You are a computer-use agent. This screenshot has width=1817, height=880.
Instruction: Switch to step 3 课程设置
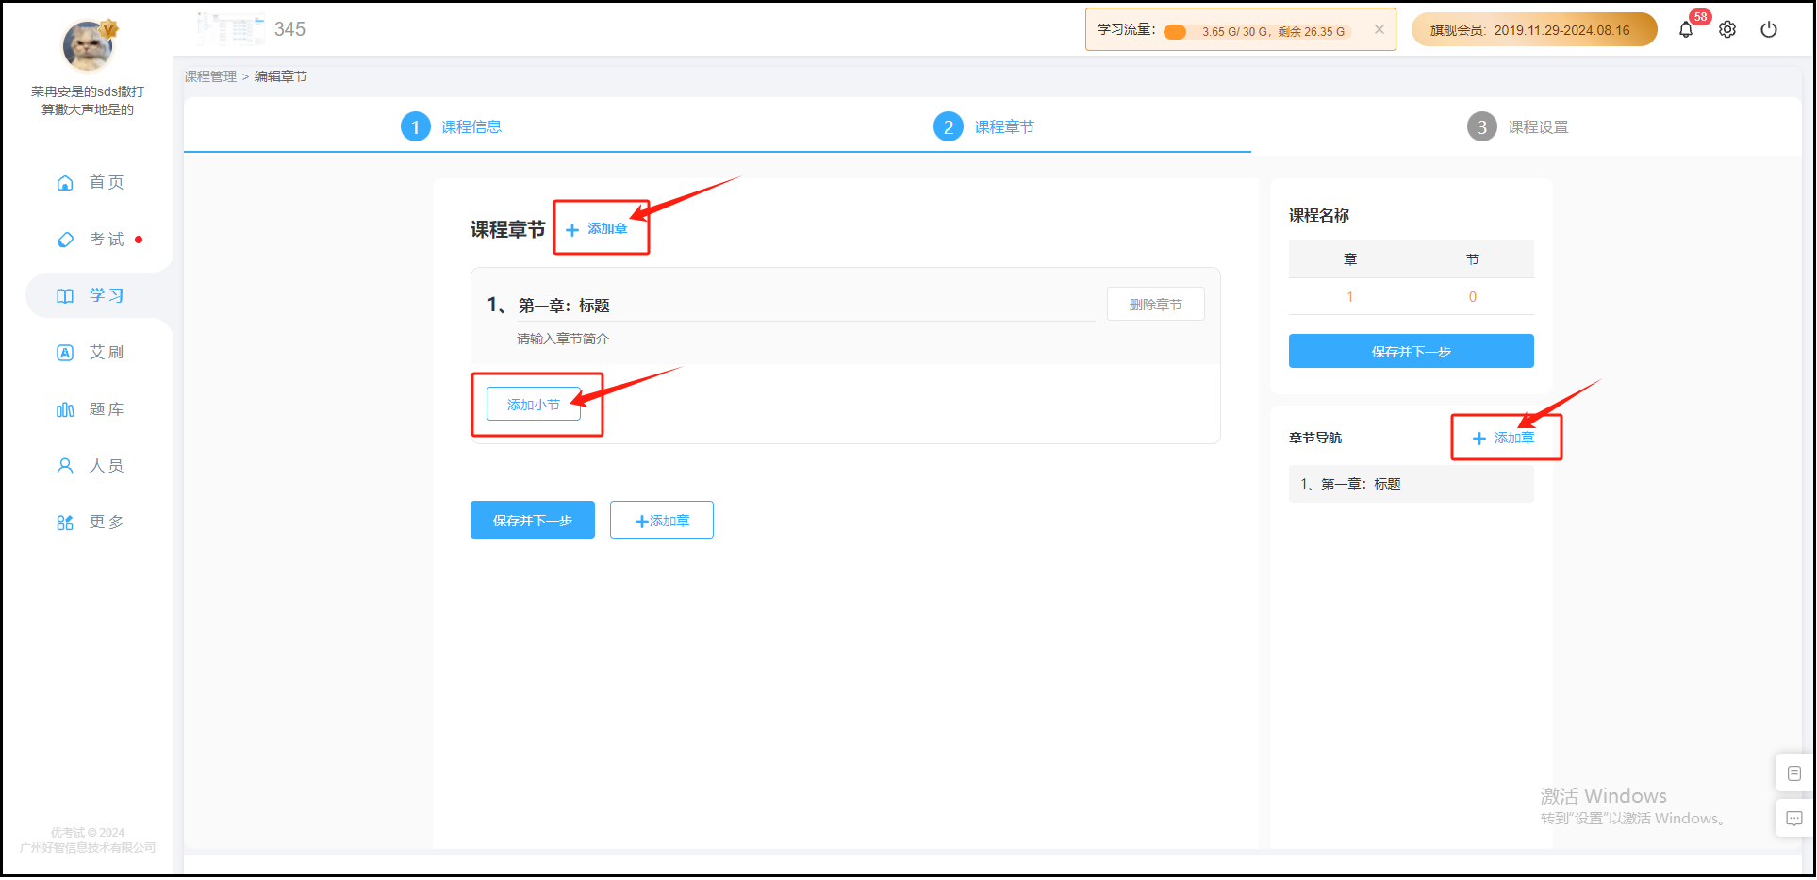point(1518,126)
